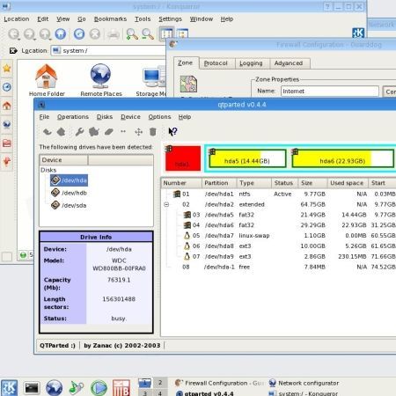The height and width of the screenshot is (396, 396).
Task: Open the Disks menu in qtparted
Action: click(105, 117)
